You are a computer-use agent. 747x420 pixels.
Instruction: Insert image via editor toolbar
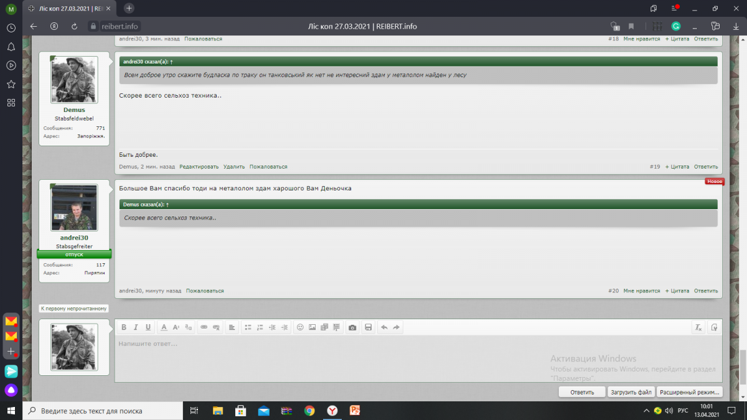tap(312, 327)
